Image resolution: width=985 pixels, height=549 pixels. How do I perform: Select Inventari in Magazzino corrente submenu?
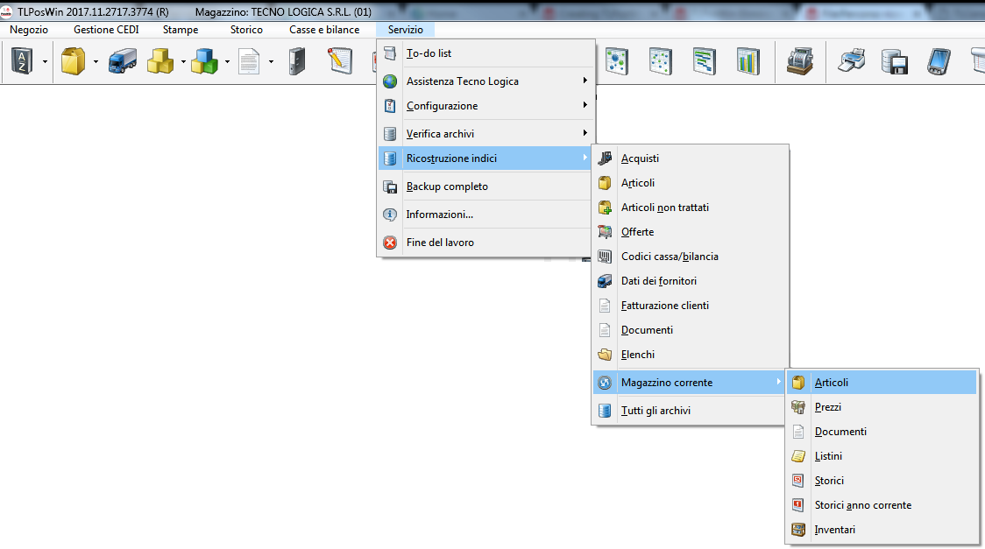coord(834,530)
